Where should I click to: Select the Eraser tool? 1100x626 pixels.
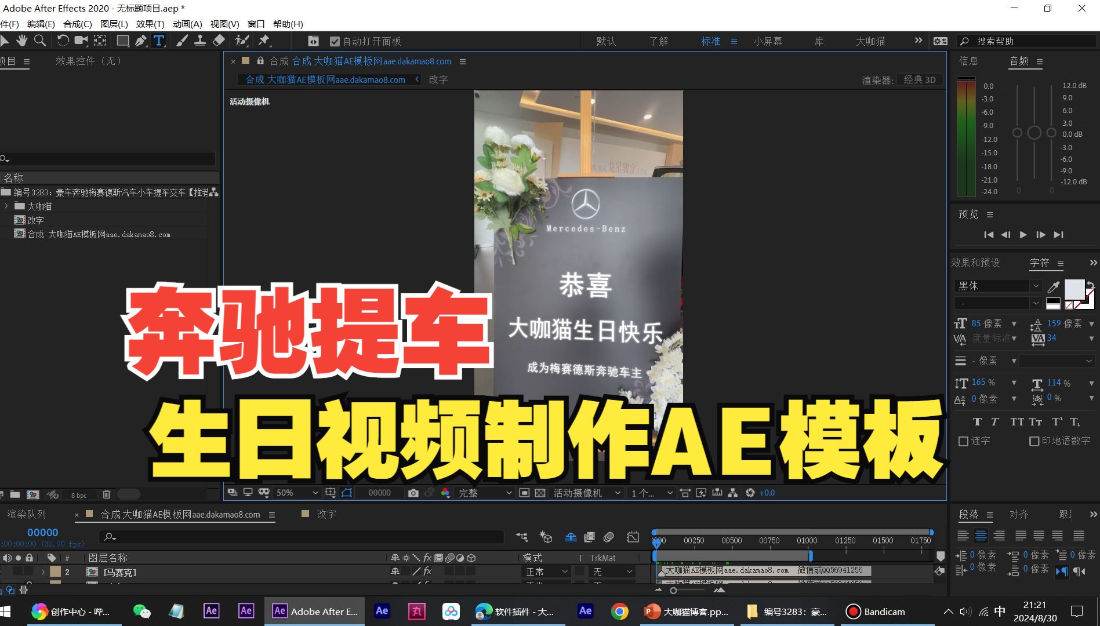219,41
